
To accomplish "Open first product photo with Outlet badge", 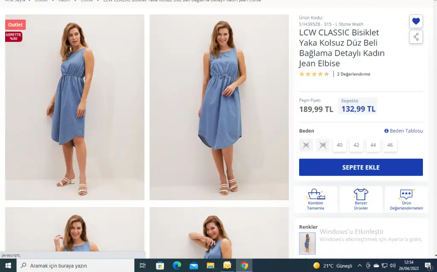I will point(75,107).
